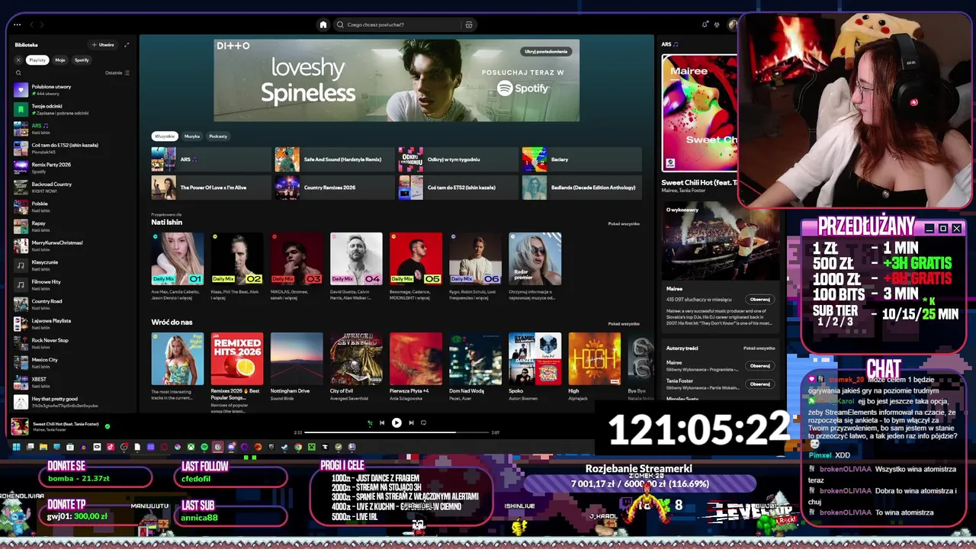Open the Safe And Sound (Hardstyle Remix) tile
976x549 pixels.
point(334,159)
